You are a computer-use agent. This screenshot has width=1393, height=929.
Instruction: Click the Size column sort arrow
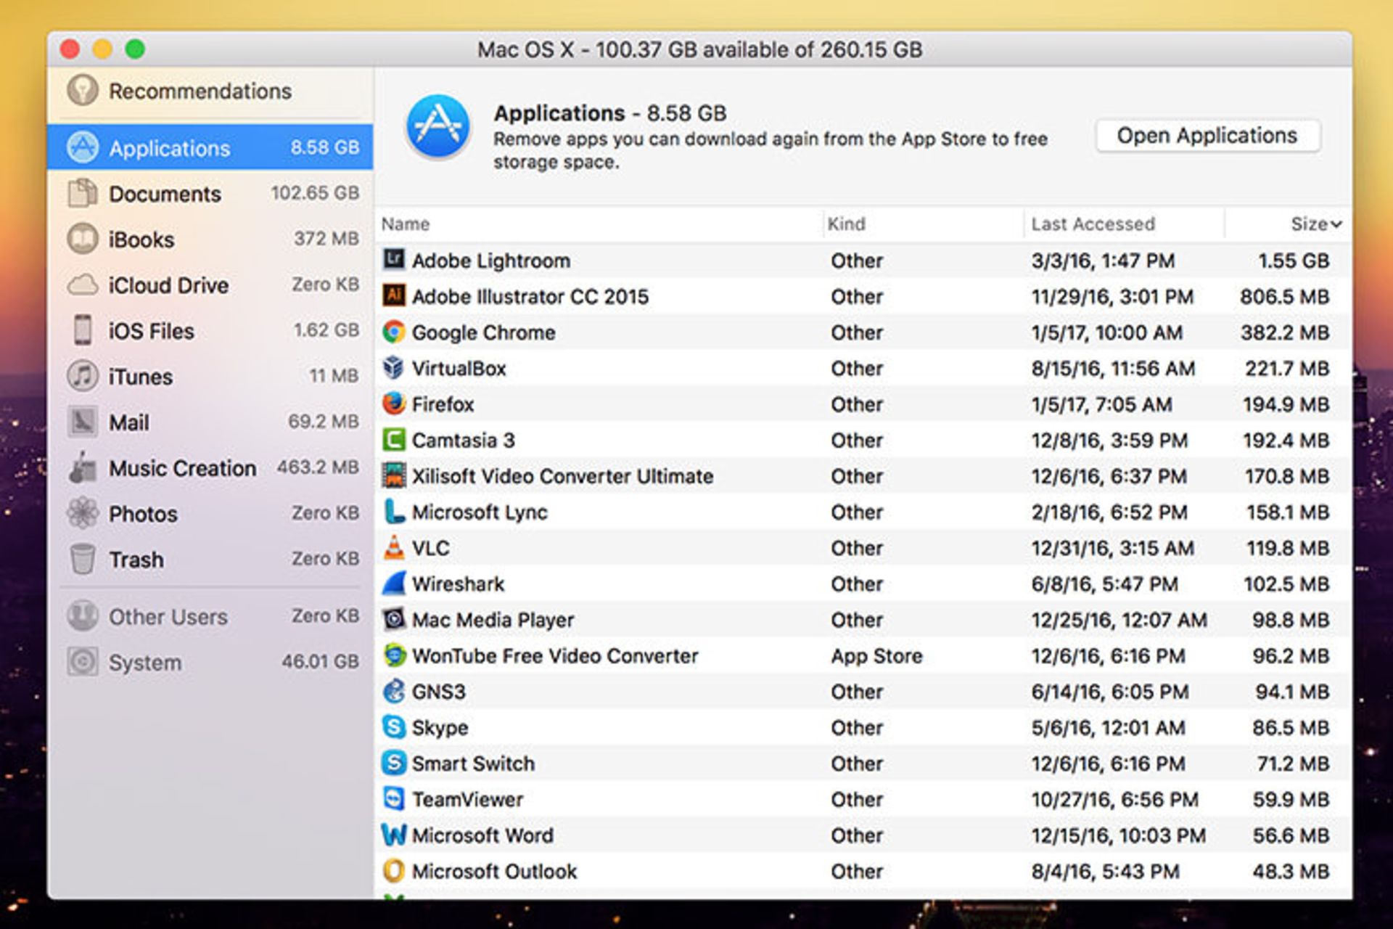[1336, 224]
